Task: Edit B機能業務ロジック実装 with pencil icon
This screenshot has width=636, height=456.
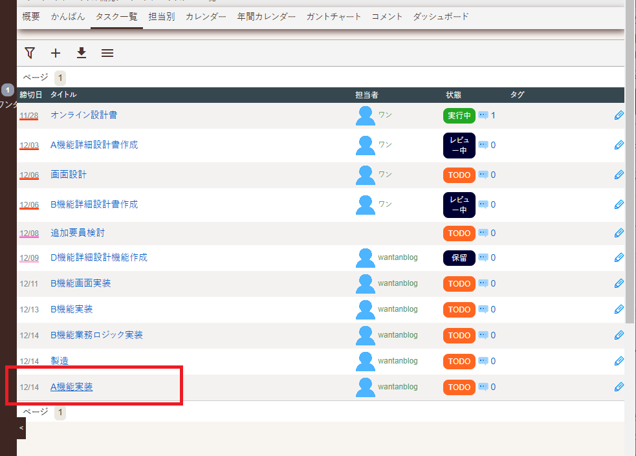Action: click(619, 335)
